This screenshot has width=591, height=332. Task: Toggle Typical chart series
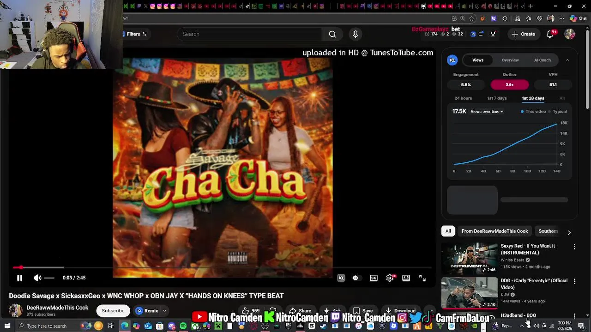tap(557, 112)
